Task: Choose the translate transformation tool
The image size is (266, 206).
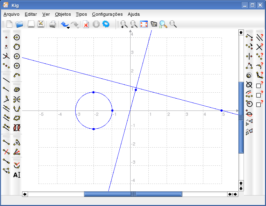Action: tap(249, 37)
